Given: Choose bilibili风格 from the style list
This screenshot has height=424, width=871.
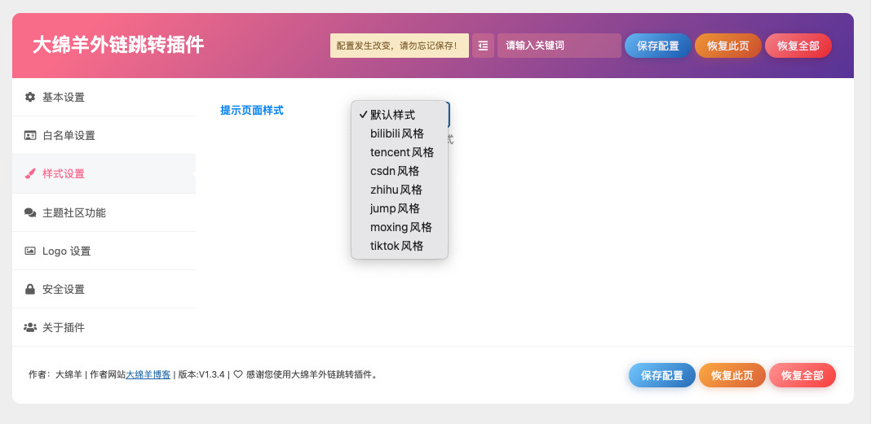Looking at the screenshot, I should [x=400, y=133].
